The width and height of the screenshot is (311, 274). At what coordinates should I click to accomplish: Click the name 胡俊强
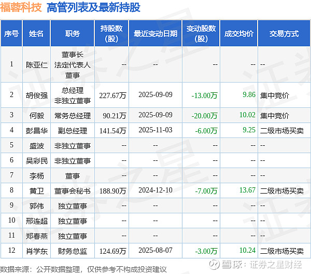pyautogui.click(x=37, y=95)
